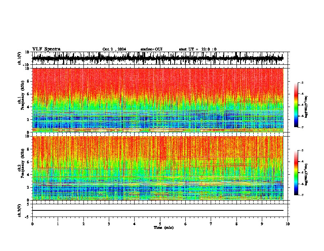Image resolution: width=324 pixels, height=251 pixels.
Task: Click the "station=OUI" header text
Action: click(151, 49)
